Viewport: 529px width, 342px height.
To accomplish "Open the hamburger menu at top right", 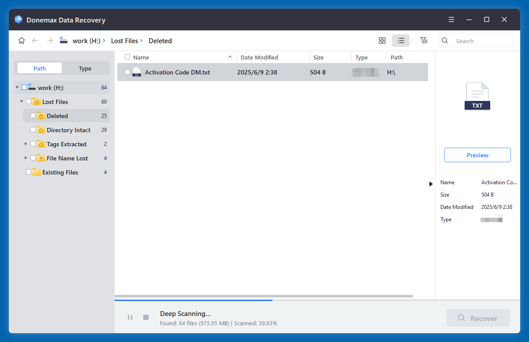I will [451, 19].
